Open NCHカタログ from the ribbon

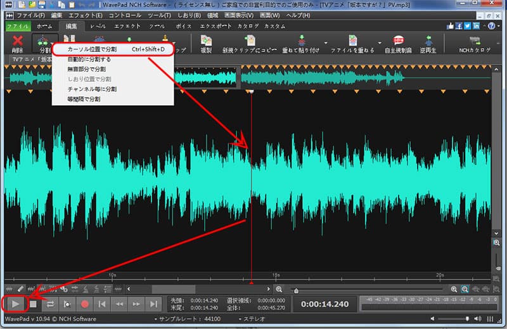coord(475,44)
